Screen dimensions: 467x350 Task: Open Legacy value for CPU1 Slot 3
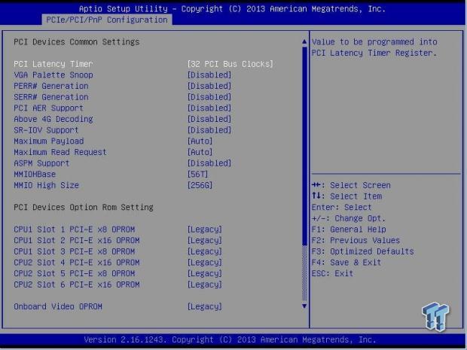pyautogui.click(x=205, y=251)
